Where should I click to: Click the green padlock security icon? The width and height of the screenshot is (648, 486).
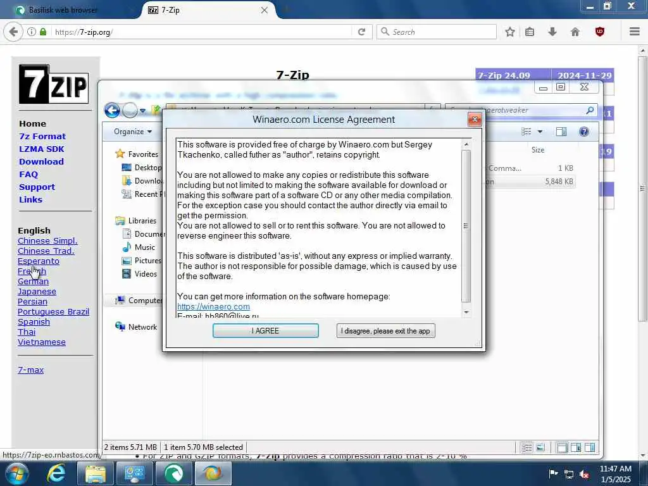coord(43,32)
